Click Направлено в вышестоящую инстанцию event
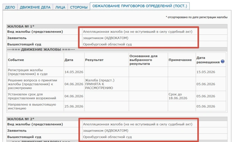 [32, 106]
